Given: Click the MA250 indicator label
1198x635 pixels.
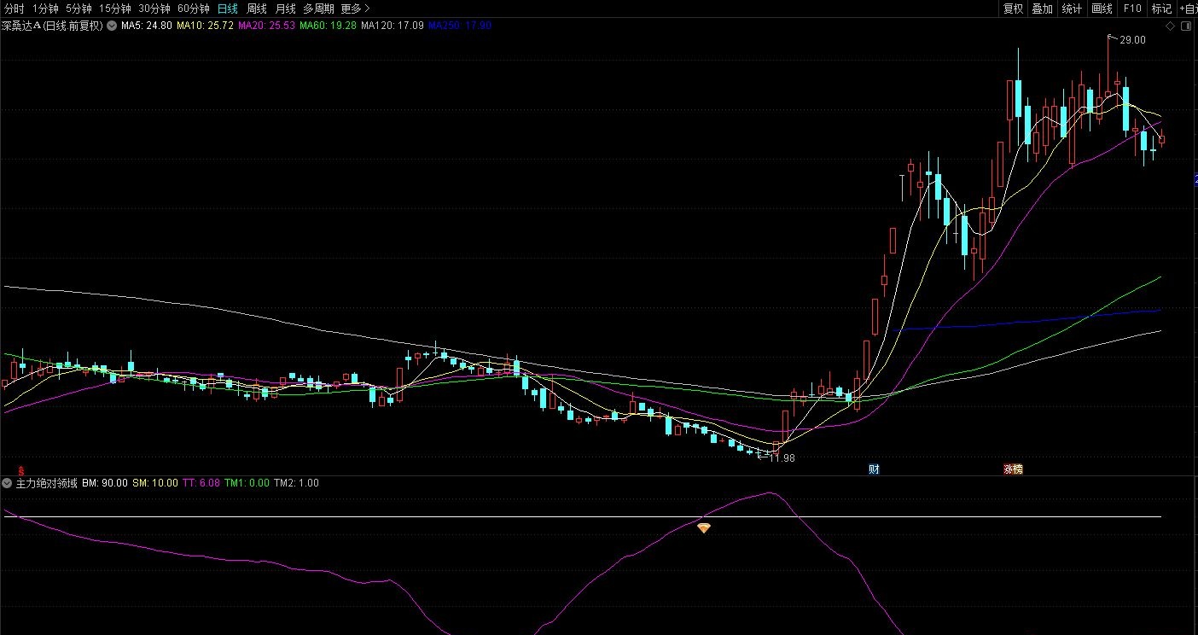Looking at the screenshot, I should coord(459,26).
